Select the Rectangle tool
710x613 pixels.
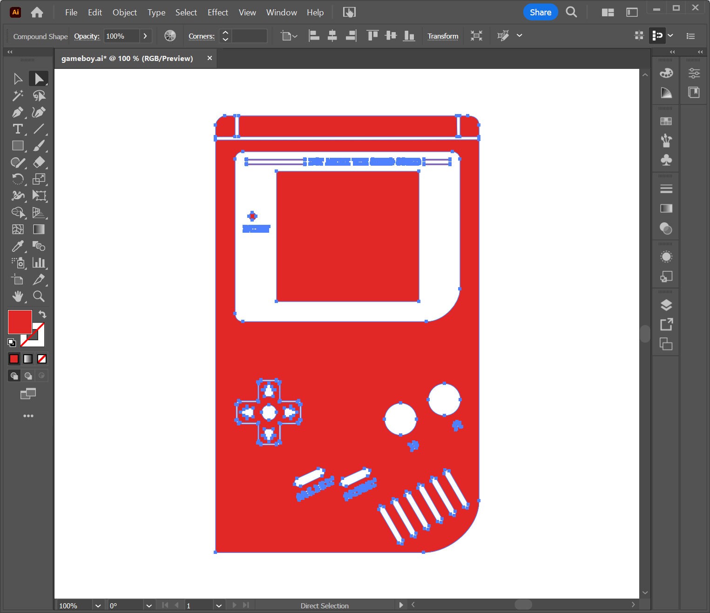(x=18, y=146)
